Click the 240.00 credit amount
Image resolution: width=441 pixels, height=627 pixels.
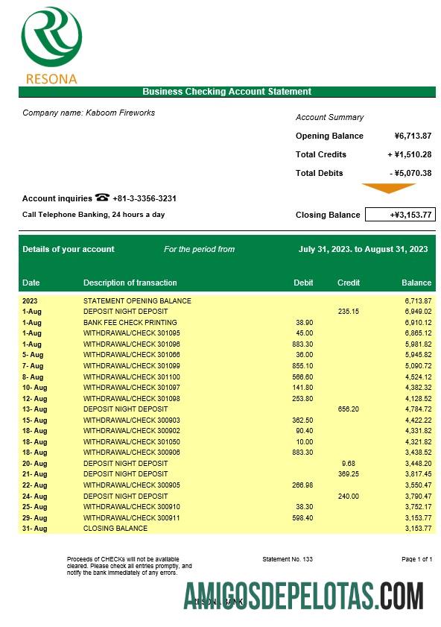click(x=349, y=497)
